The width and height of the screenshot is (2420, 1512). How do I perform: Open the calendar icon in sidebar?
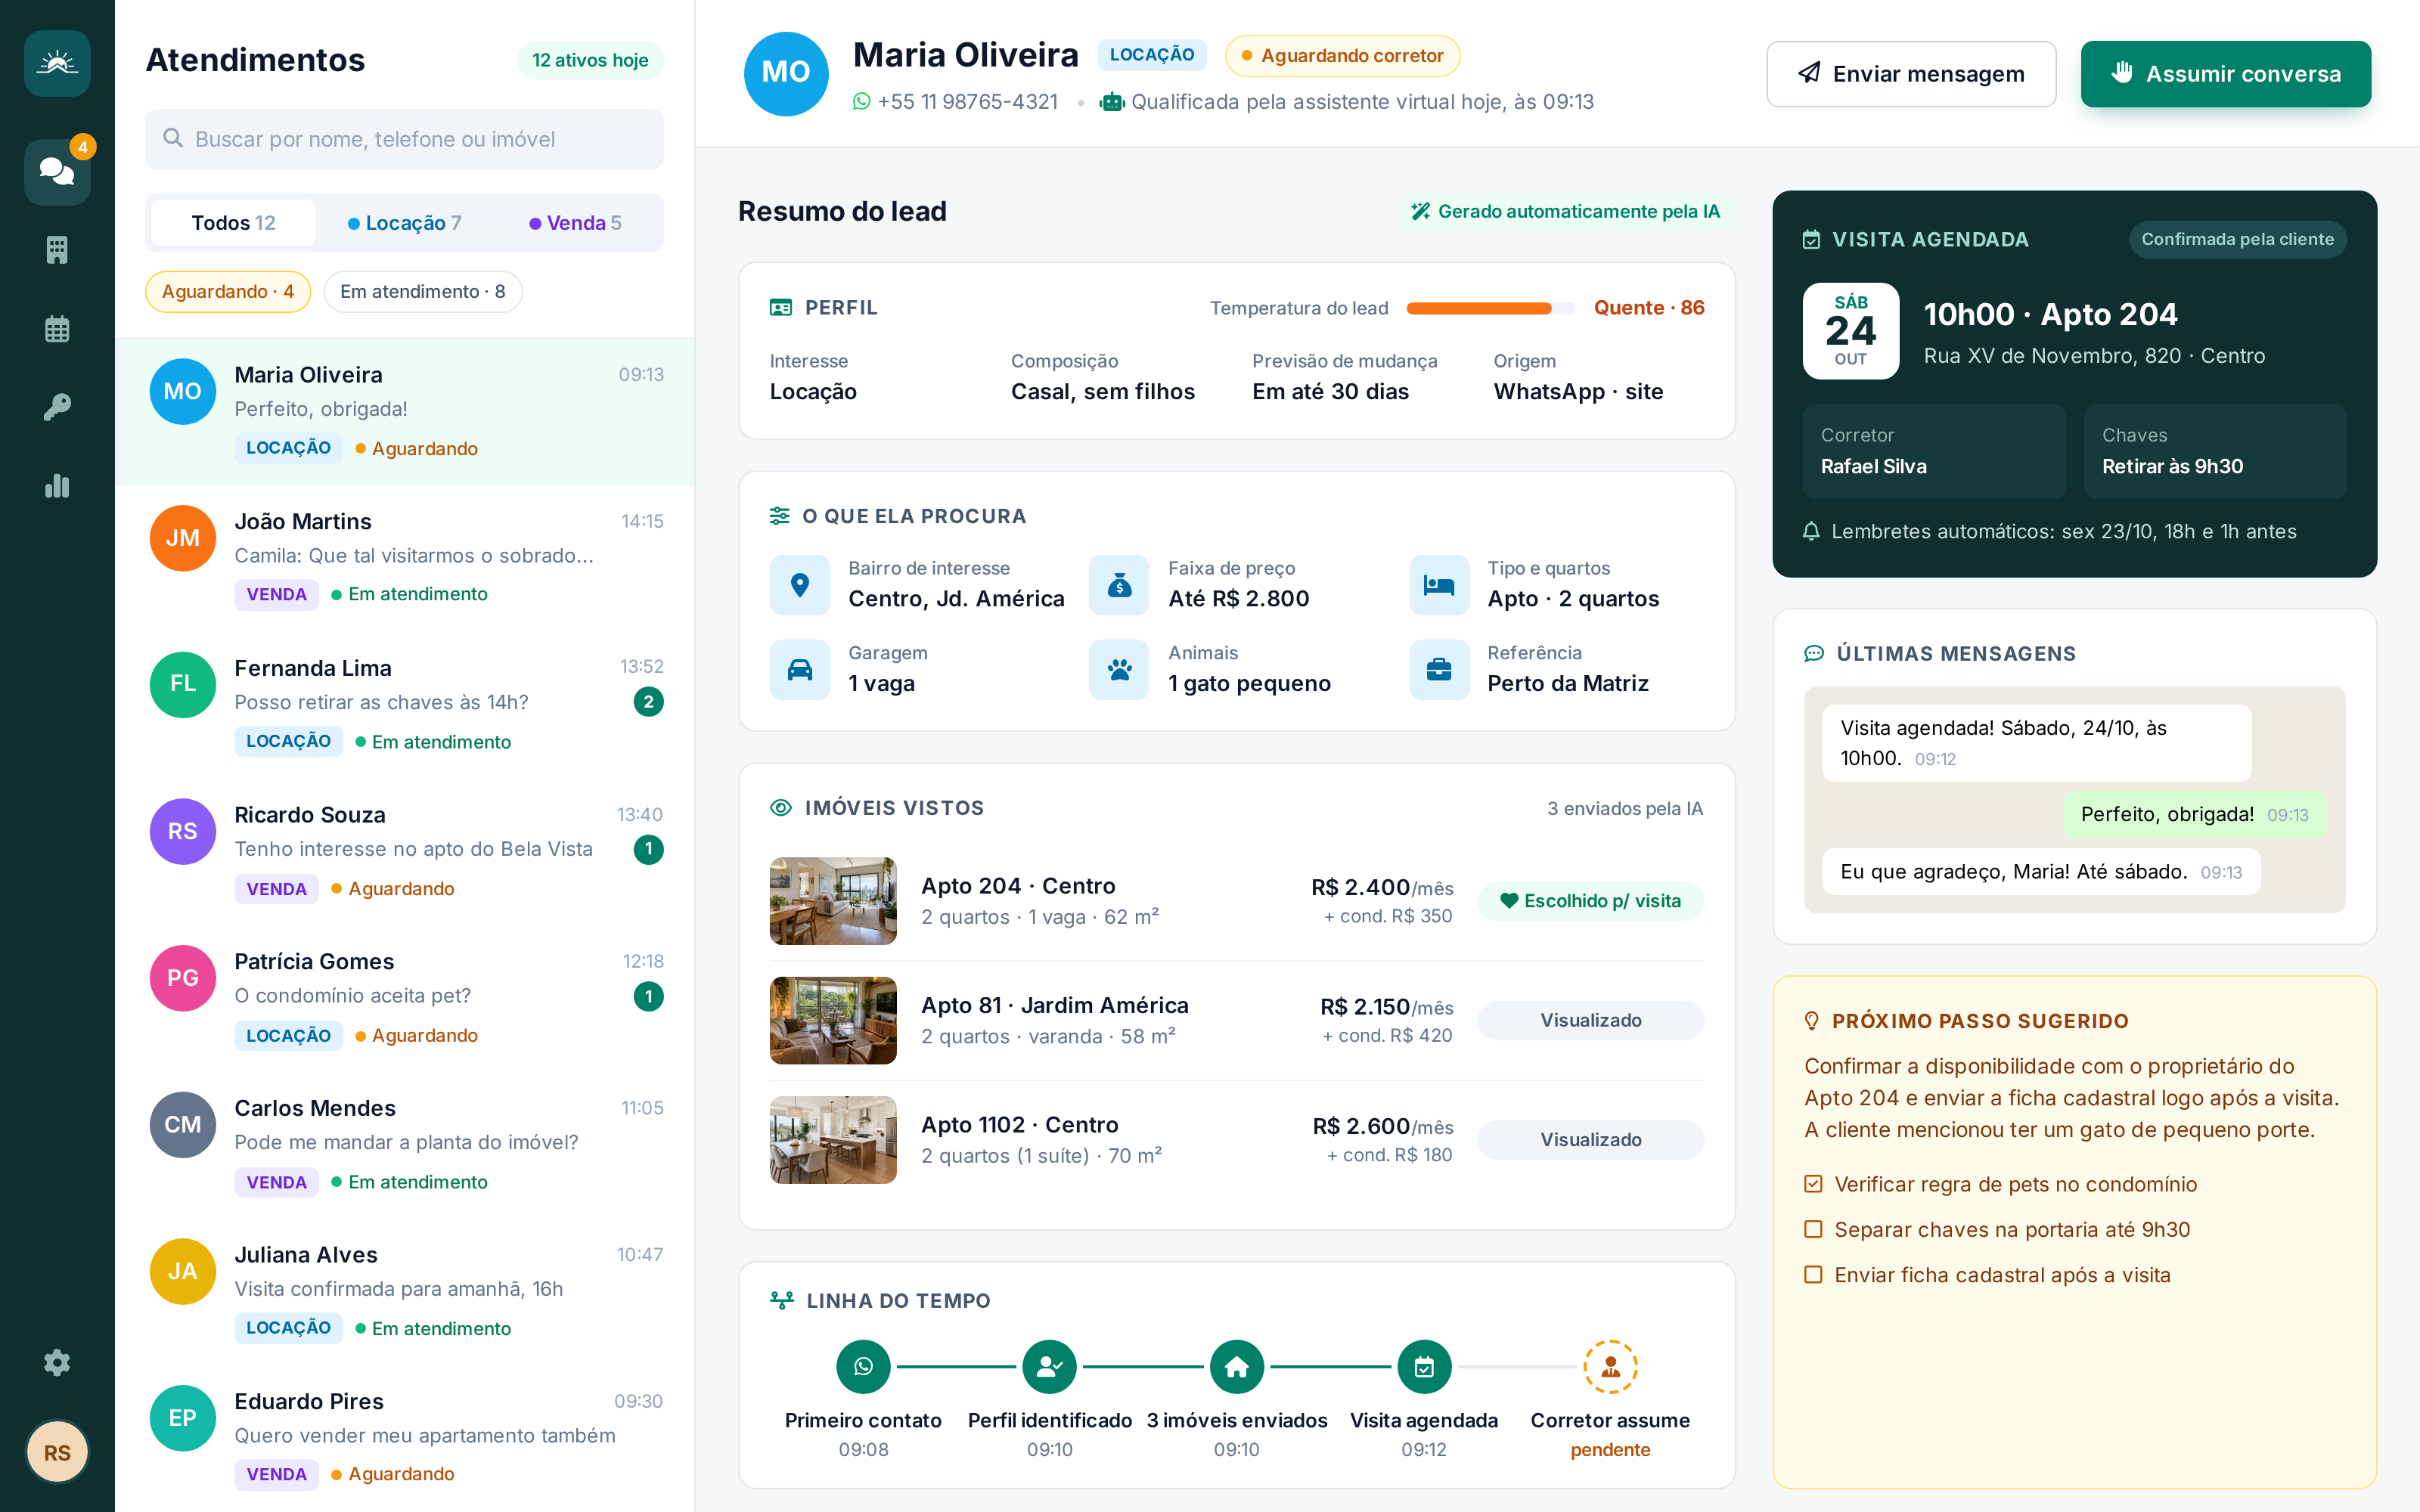57,329
